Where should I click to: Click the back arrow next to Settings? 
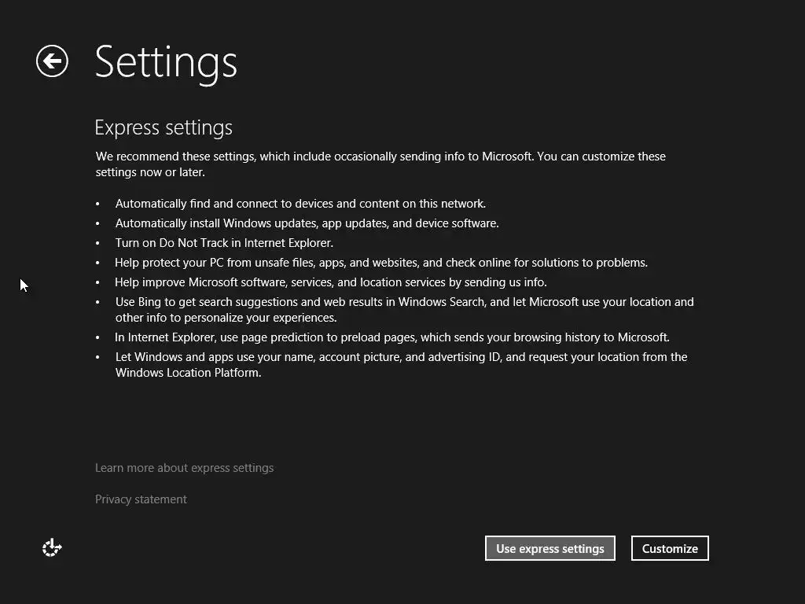52,61
